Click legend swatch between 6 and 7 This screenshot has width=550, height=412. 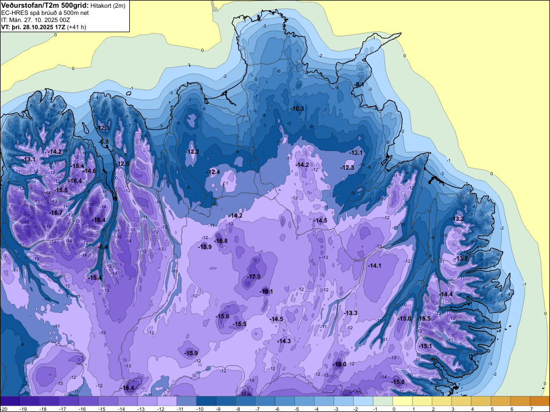click(521, 401)
